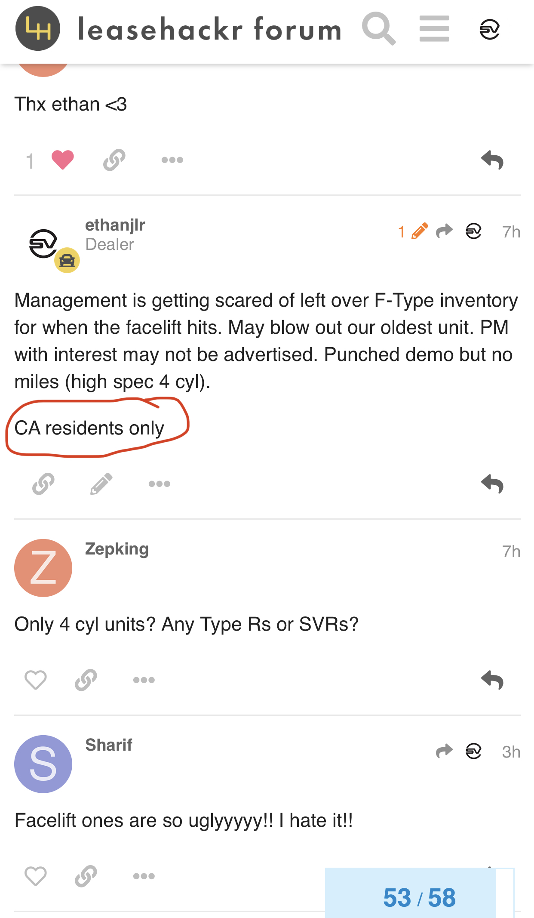Expand more actions on ethanjlr's post
The width and height of the screenshot is (534, 918).
(159, 484)
